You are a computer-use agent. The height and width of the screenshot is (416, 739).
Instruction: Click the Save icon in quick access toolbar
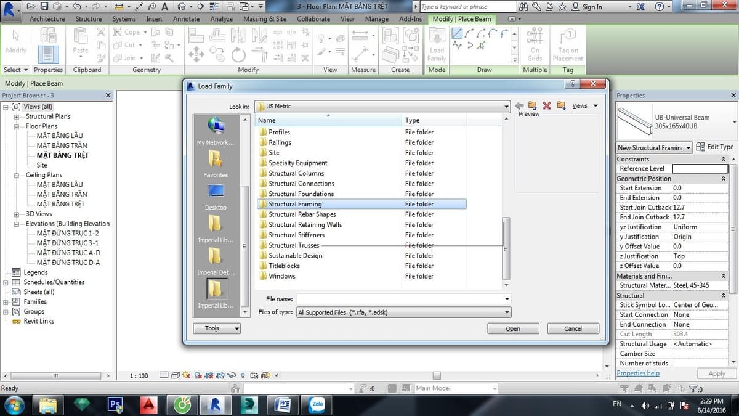44,7
